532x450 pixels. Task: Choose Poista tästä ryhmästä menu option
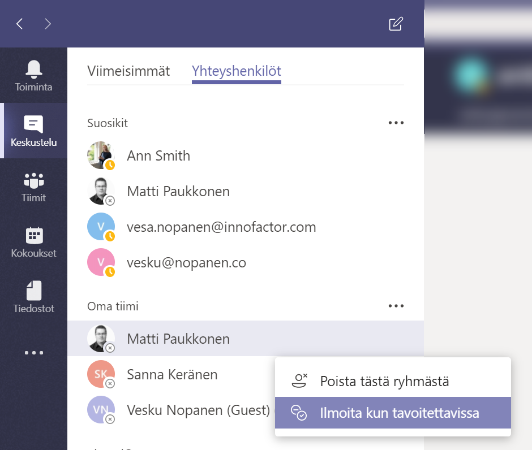point(384,381)
